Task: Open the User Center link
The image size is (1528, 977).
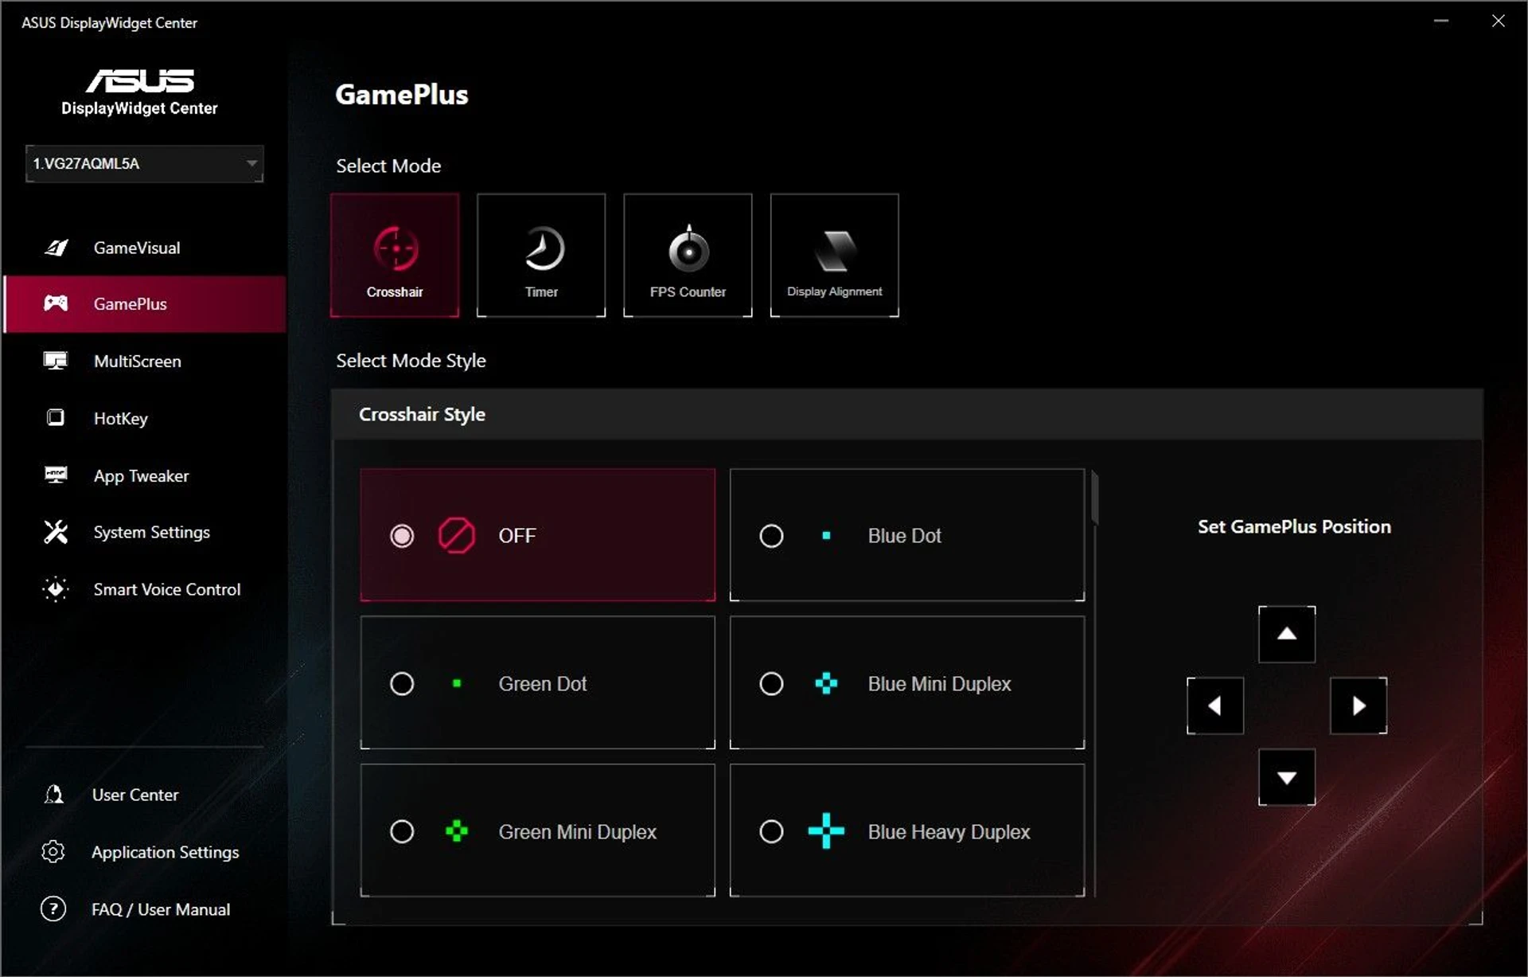Action: (135, 795)
